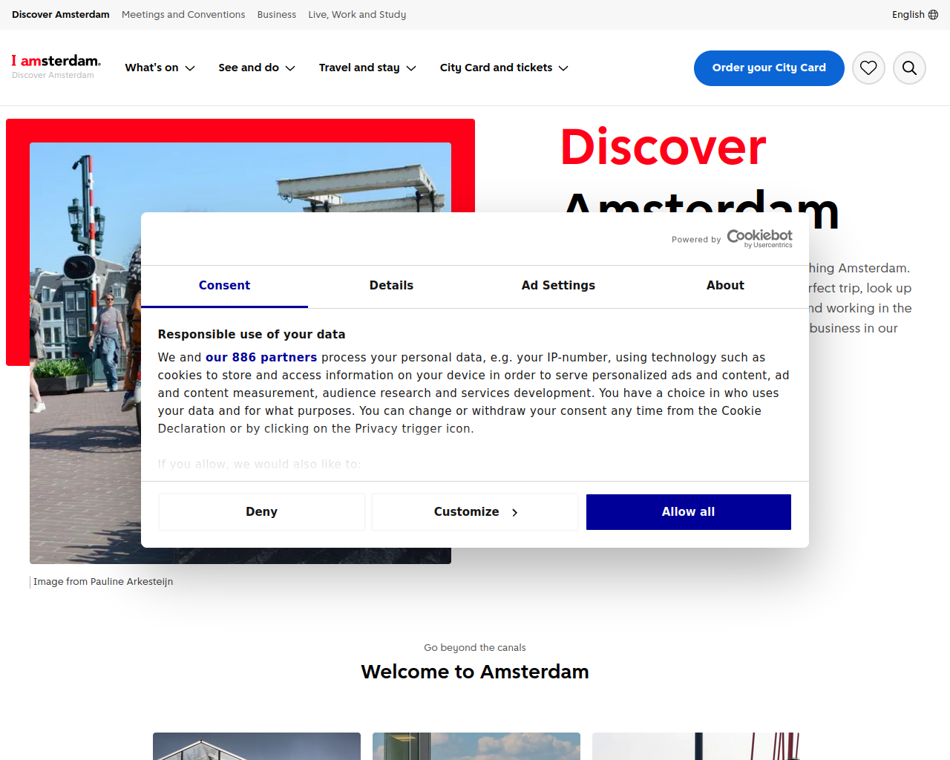Open favorites via the heart icon
The width and height of the screenshot is (950, 760).
pyautogui.click(x=868, y=68)
